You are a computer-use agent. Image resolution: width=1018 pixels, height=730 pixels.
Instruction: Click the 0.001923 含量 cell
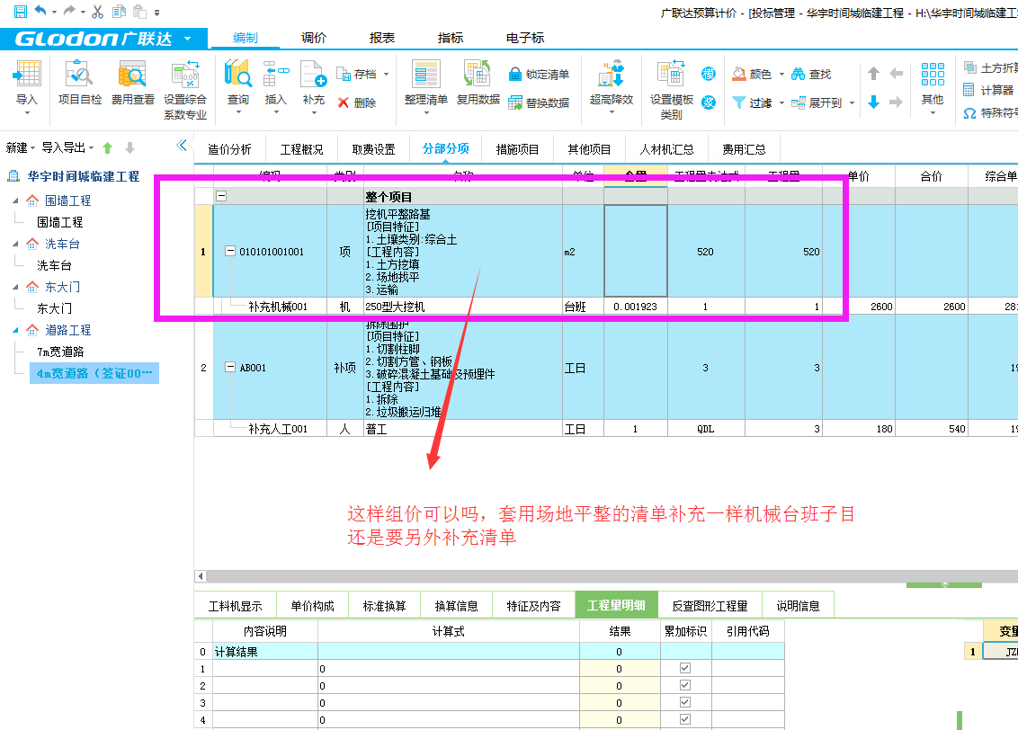636,307
